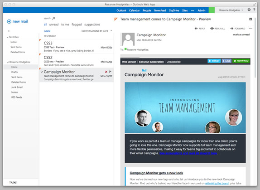Image resolution: width=260 pixels, height=190 pixels.
Task: Filter messages by 'to me'
Action: [x=65, y=24]
